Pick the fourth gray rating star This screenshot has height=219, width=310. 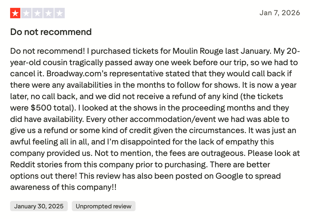coord(49,13)
